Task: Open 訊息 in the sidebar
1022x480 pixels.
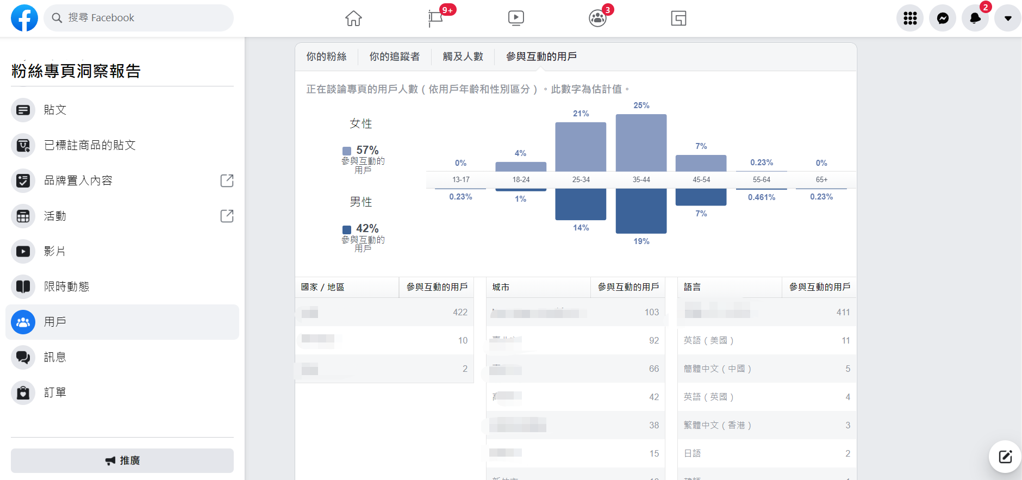Action: click(x=122, y=357)
